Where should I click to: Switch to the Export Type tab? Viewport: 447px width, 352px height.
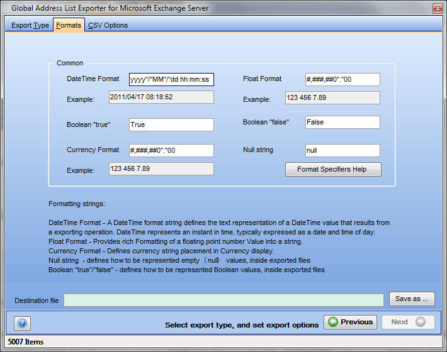coord(30,25)
